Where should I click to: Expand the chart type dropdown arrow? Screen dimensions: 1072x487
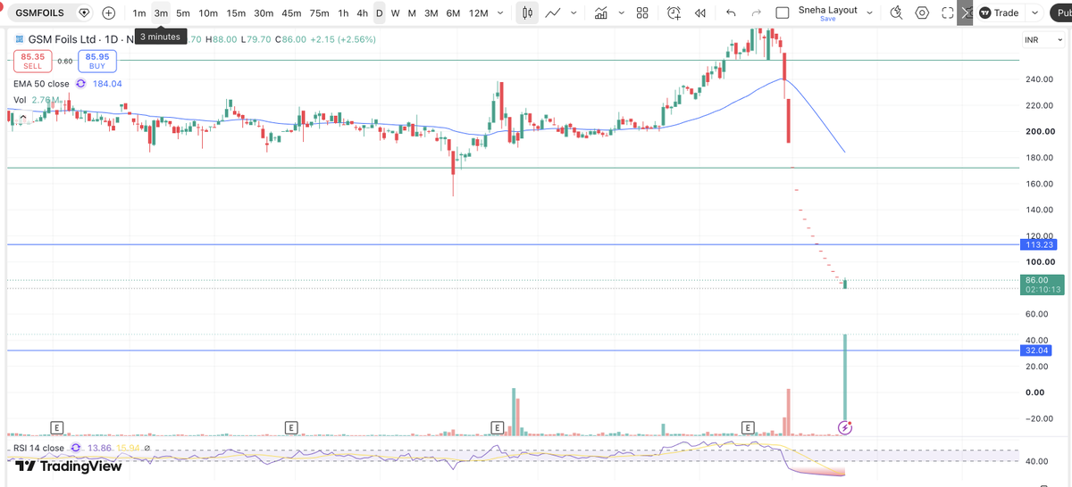(x=573, y=13)
